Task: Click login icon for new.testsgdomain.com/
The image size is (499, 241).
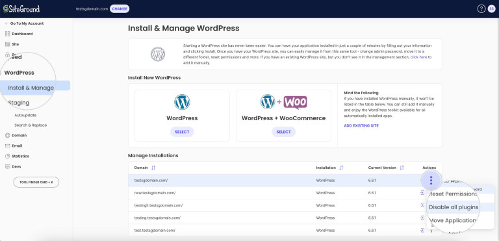Action: click(422, 193)
